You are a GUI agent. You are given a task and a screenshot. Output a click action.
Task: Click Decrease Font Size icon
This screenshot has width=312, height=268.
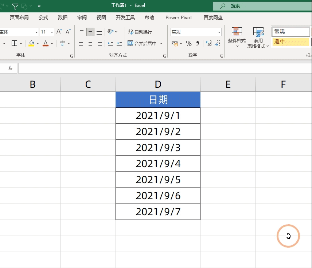point(68,31)
